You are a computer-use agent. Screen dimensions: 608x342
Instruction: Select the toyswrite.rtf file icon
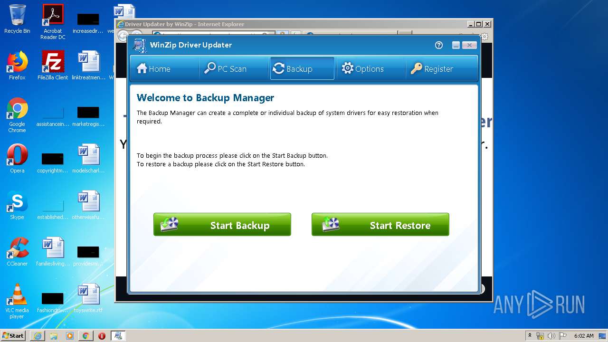click(88, 298)
